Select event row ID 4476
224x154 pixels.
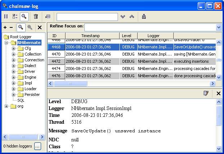[x=132, y=76]
